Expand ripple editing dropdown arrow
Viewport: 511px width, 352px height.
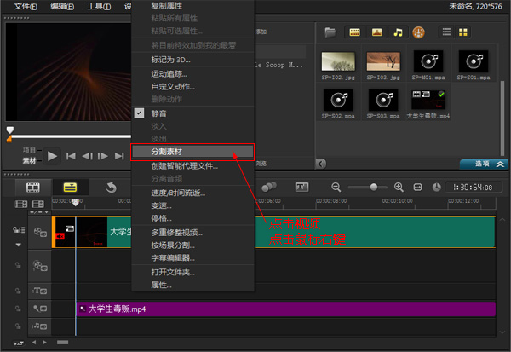[19, 245]
